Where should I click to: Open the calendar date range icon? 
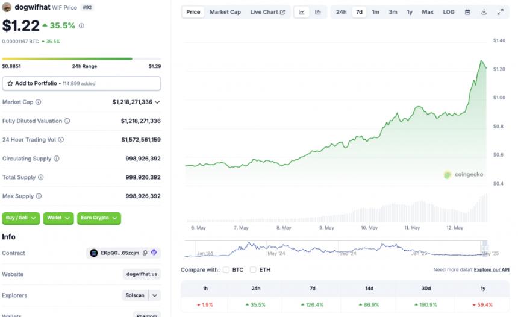(467, 12)
